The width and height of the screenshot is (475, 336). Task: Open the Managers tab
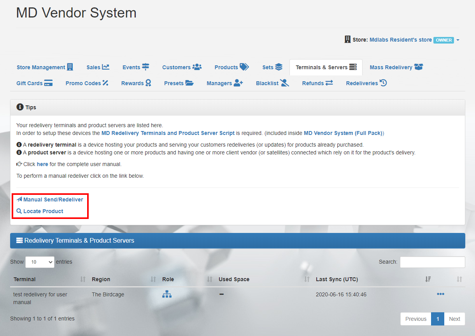coord(224,83)
